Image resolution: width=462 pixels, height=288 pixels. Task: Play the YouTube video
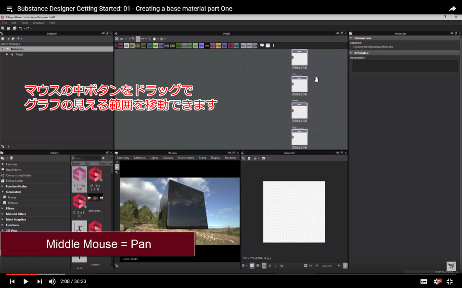pyautogui.click(x=26, y=282)
